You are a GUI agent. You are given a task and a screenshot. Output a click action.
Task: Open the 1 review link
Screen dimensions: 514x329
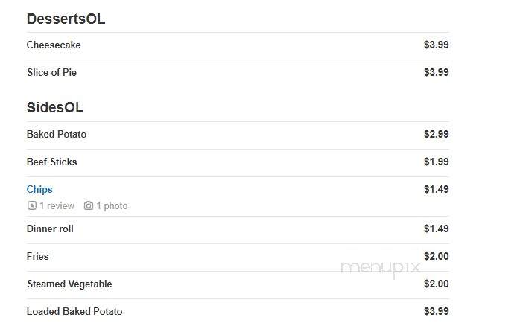57,205
